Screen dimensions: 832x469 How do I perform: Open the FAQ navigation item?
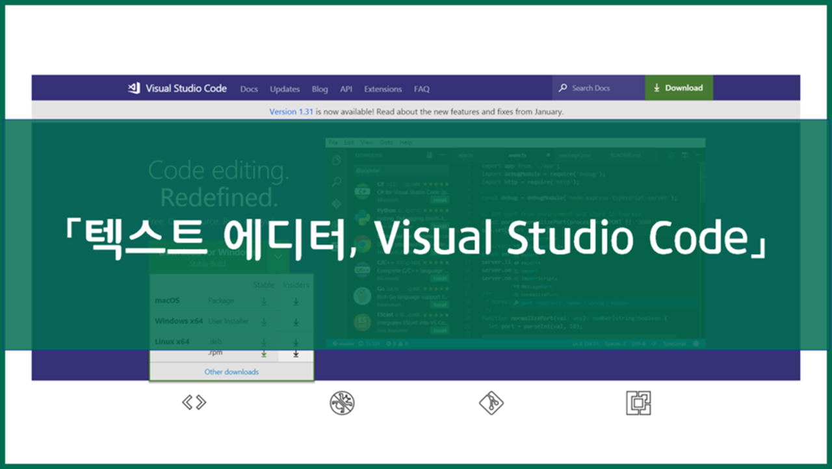pos(422,89)
